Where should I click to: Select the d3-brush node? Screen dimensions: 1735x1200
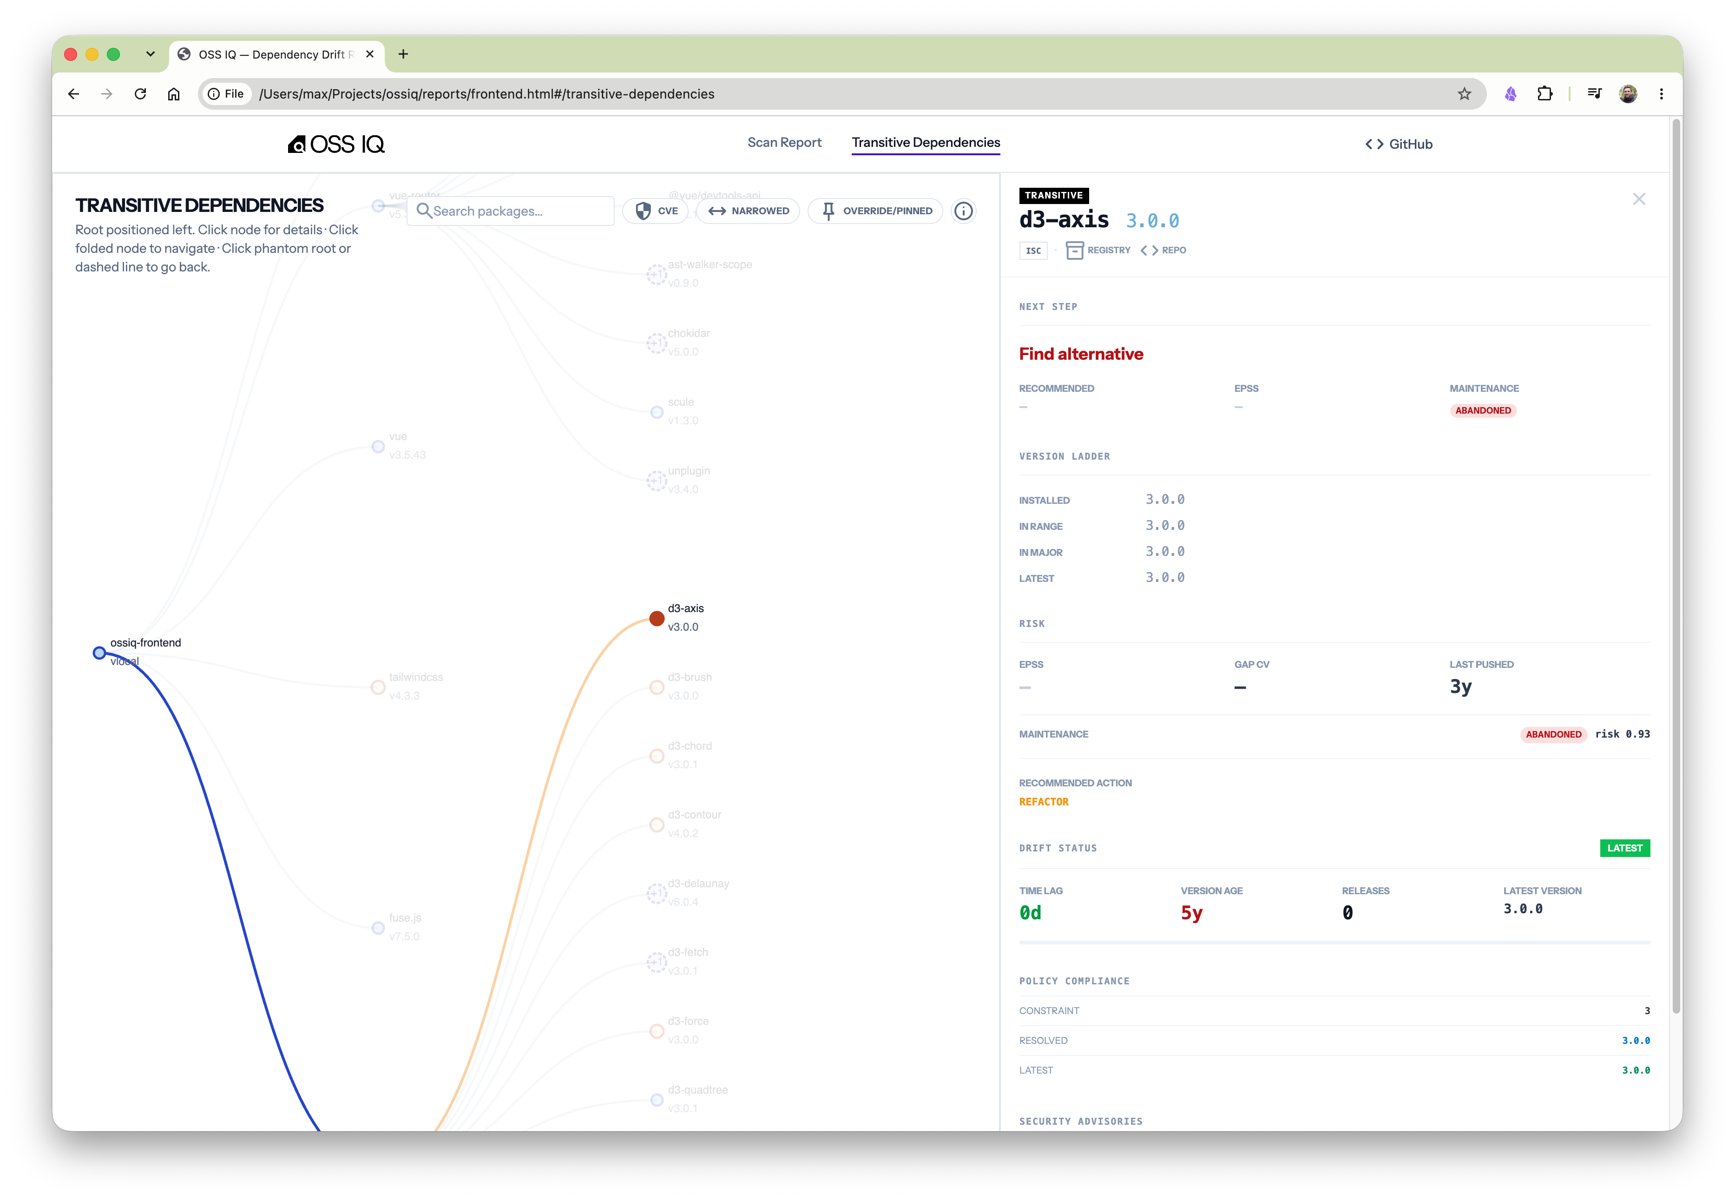656,687
